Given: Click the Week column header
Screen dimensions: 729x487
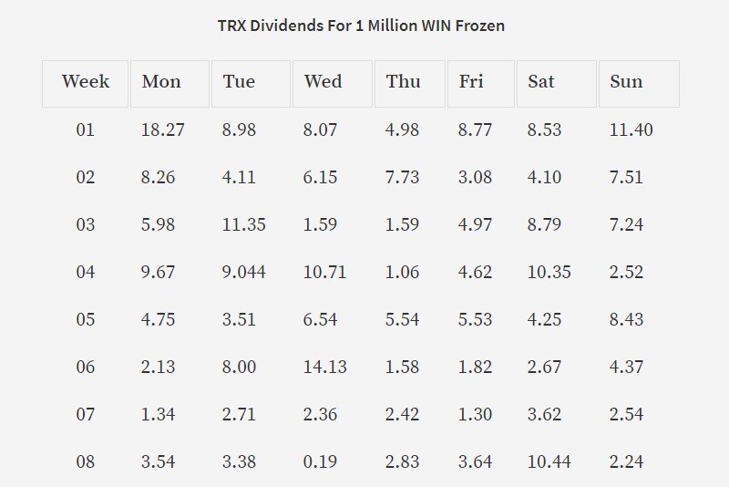Looking at the screenshot, I should 85,84.
